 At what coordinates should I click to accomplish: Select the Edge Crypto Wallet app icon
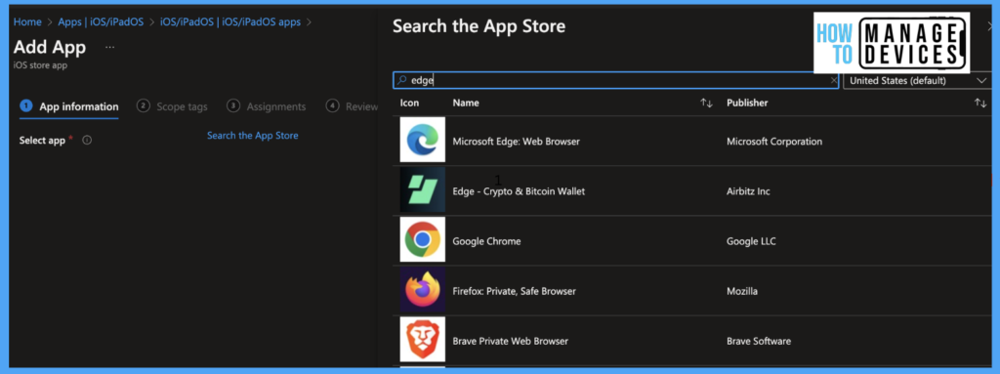coord(422,190)
